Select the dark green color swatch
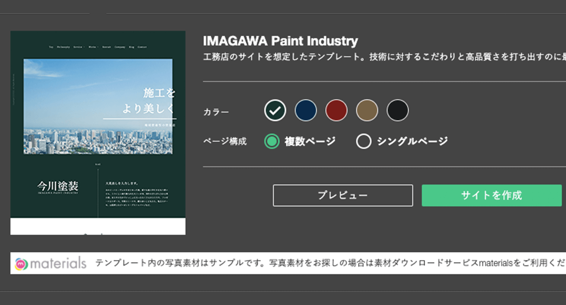The height and width of the screenshot is (305, 566). click(x=275, y=110)
